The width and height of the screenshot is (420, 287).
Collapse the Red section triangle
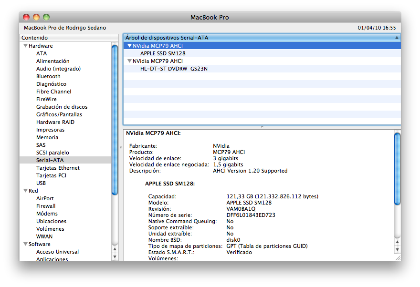click(x=25, y=191)
